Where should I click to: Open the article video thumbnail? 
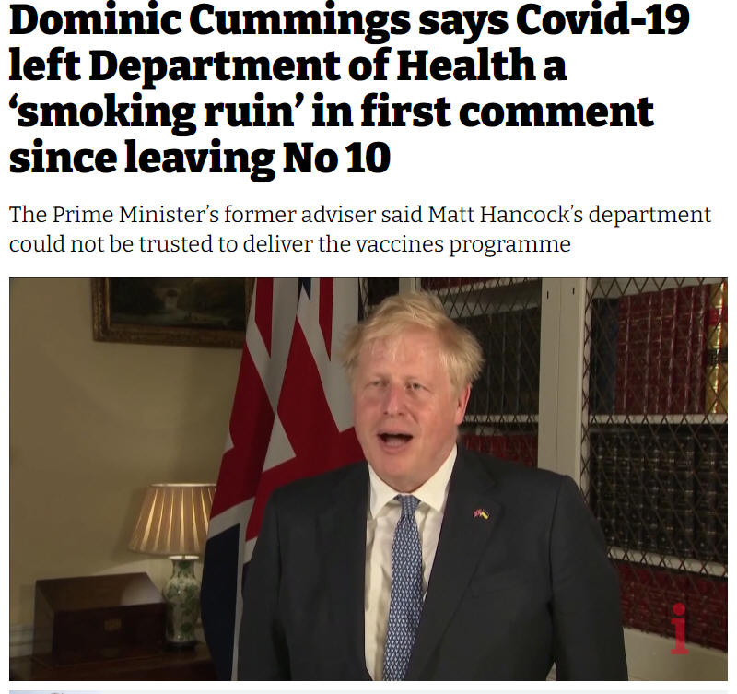tap(368, 478)
